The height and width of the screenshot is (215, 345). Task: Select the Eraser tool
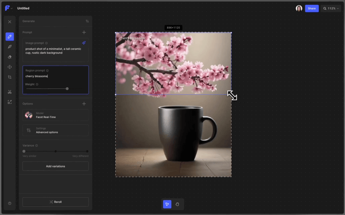tap(10, 57)
